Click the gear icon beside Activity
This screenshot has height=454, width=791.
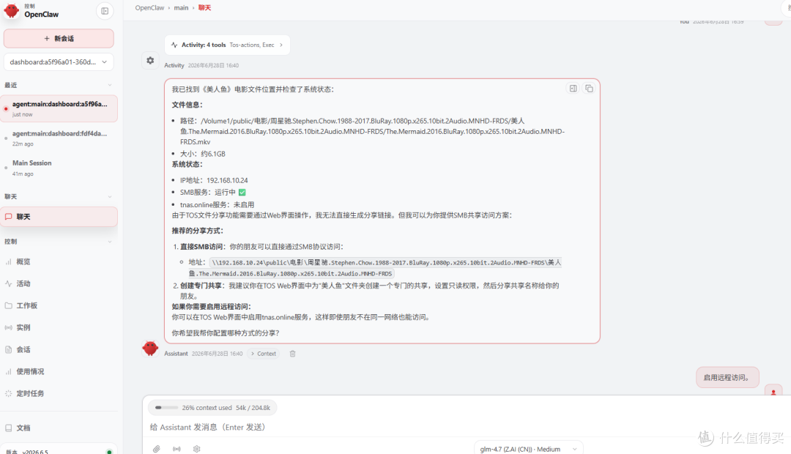150,61
